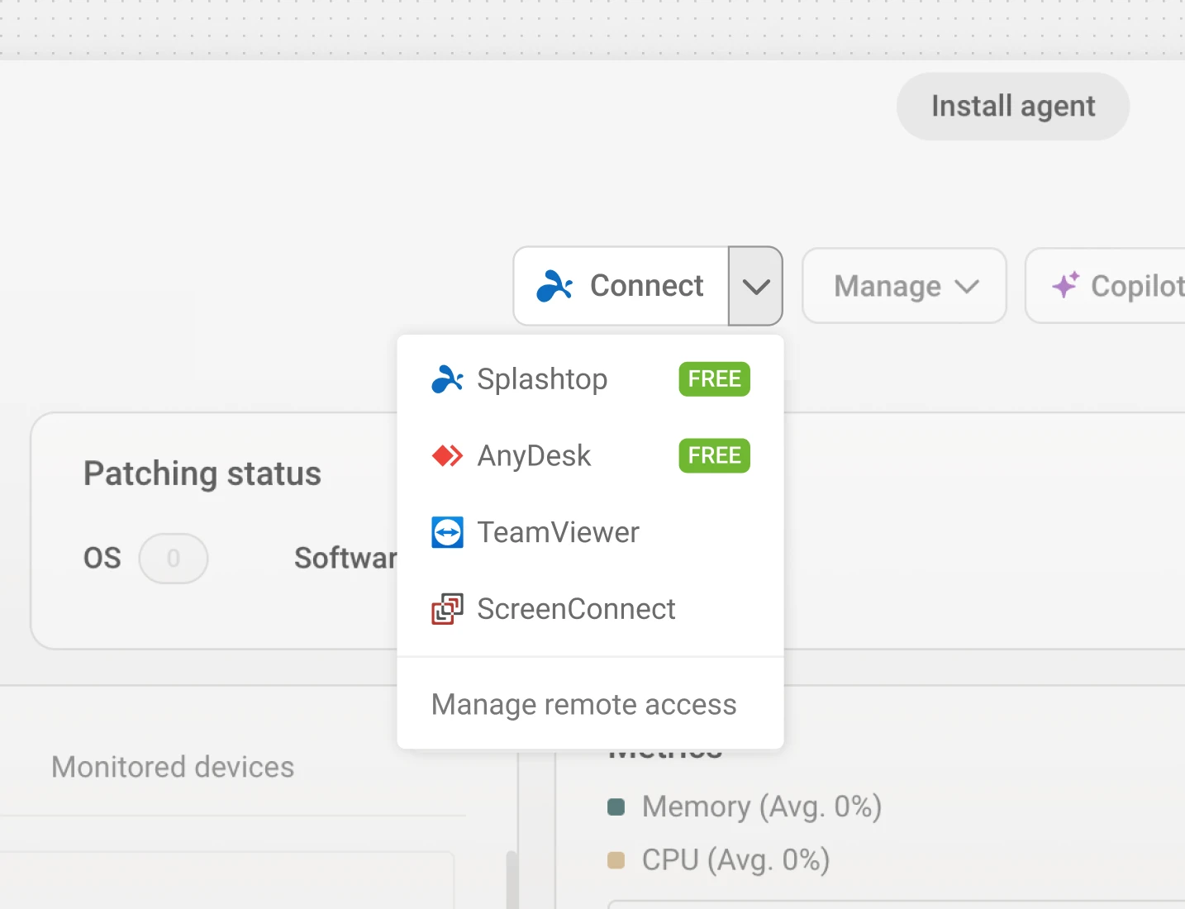
Task: Open Manage remote access
Action: pos(590,704)
